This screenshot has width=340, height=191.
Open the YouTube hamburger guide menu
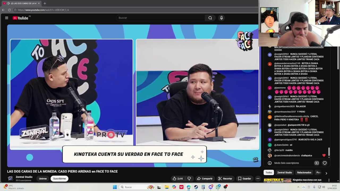point(6,18)
